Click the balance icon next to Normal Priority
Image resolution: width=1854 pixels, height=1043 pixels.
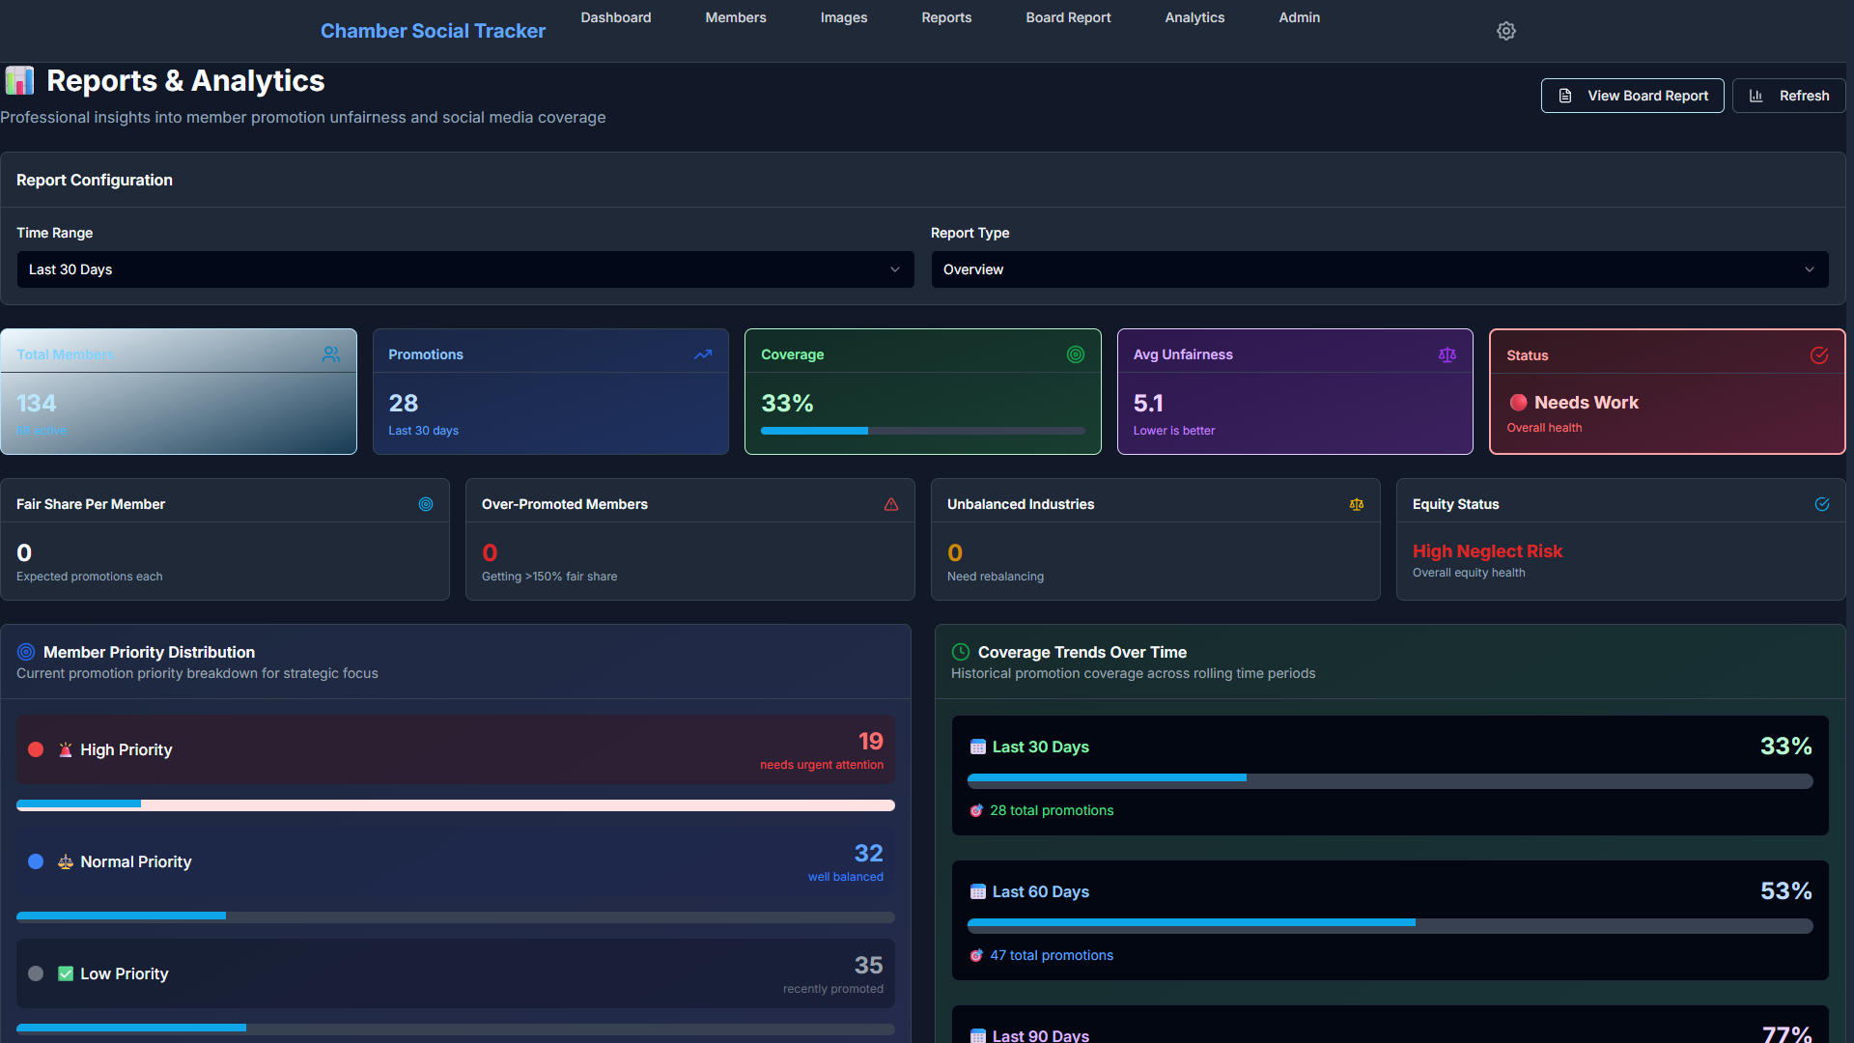(66, 861)
